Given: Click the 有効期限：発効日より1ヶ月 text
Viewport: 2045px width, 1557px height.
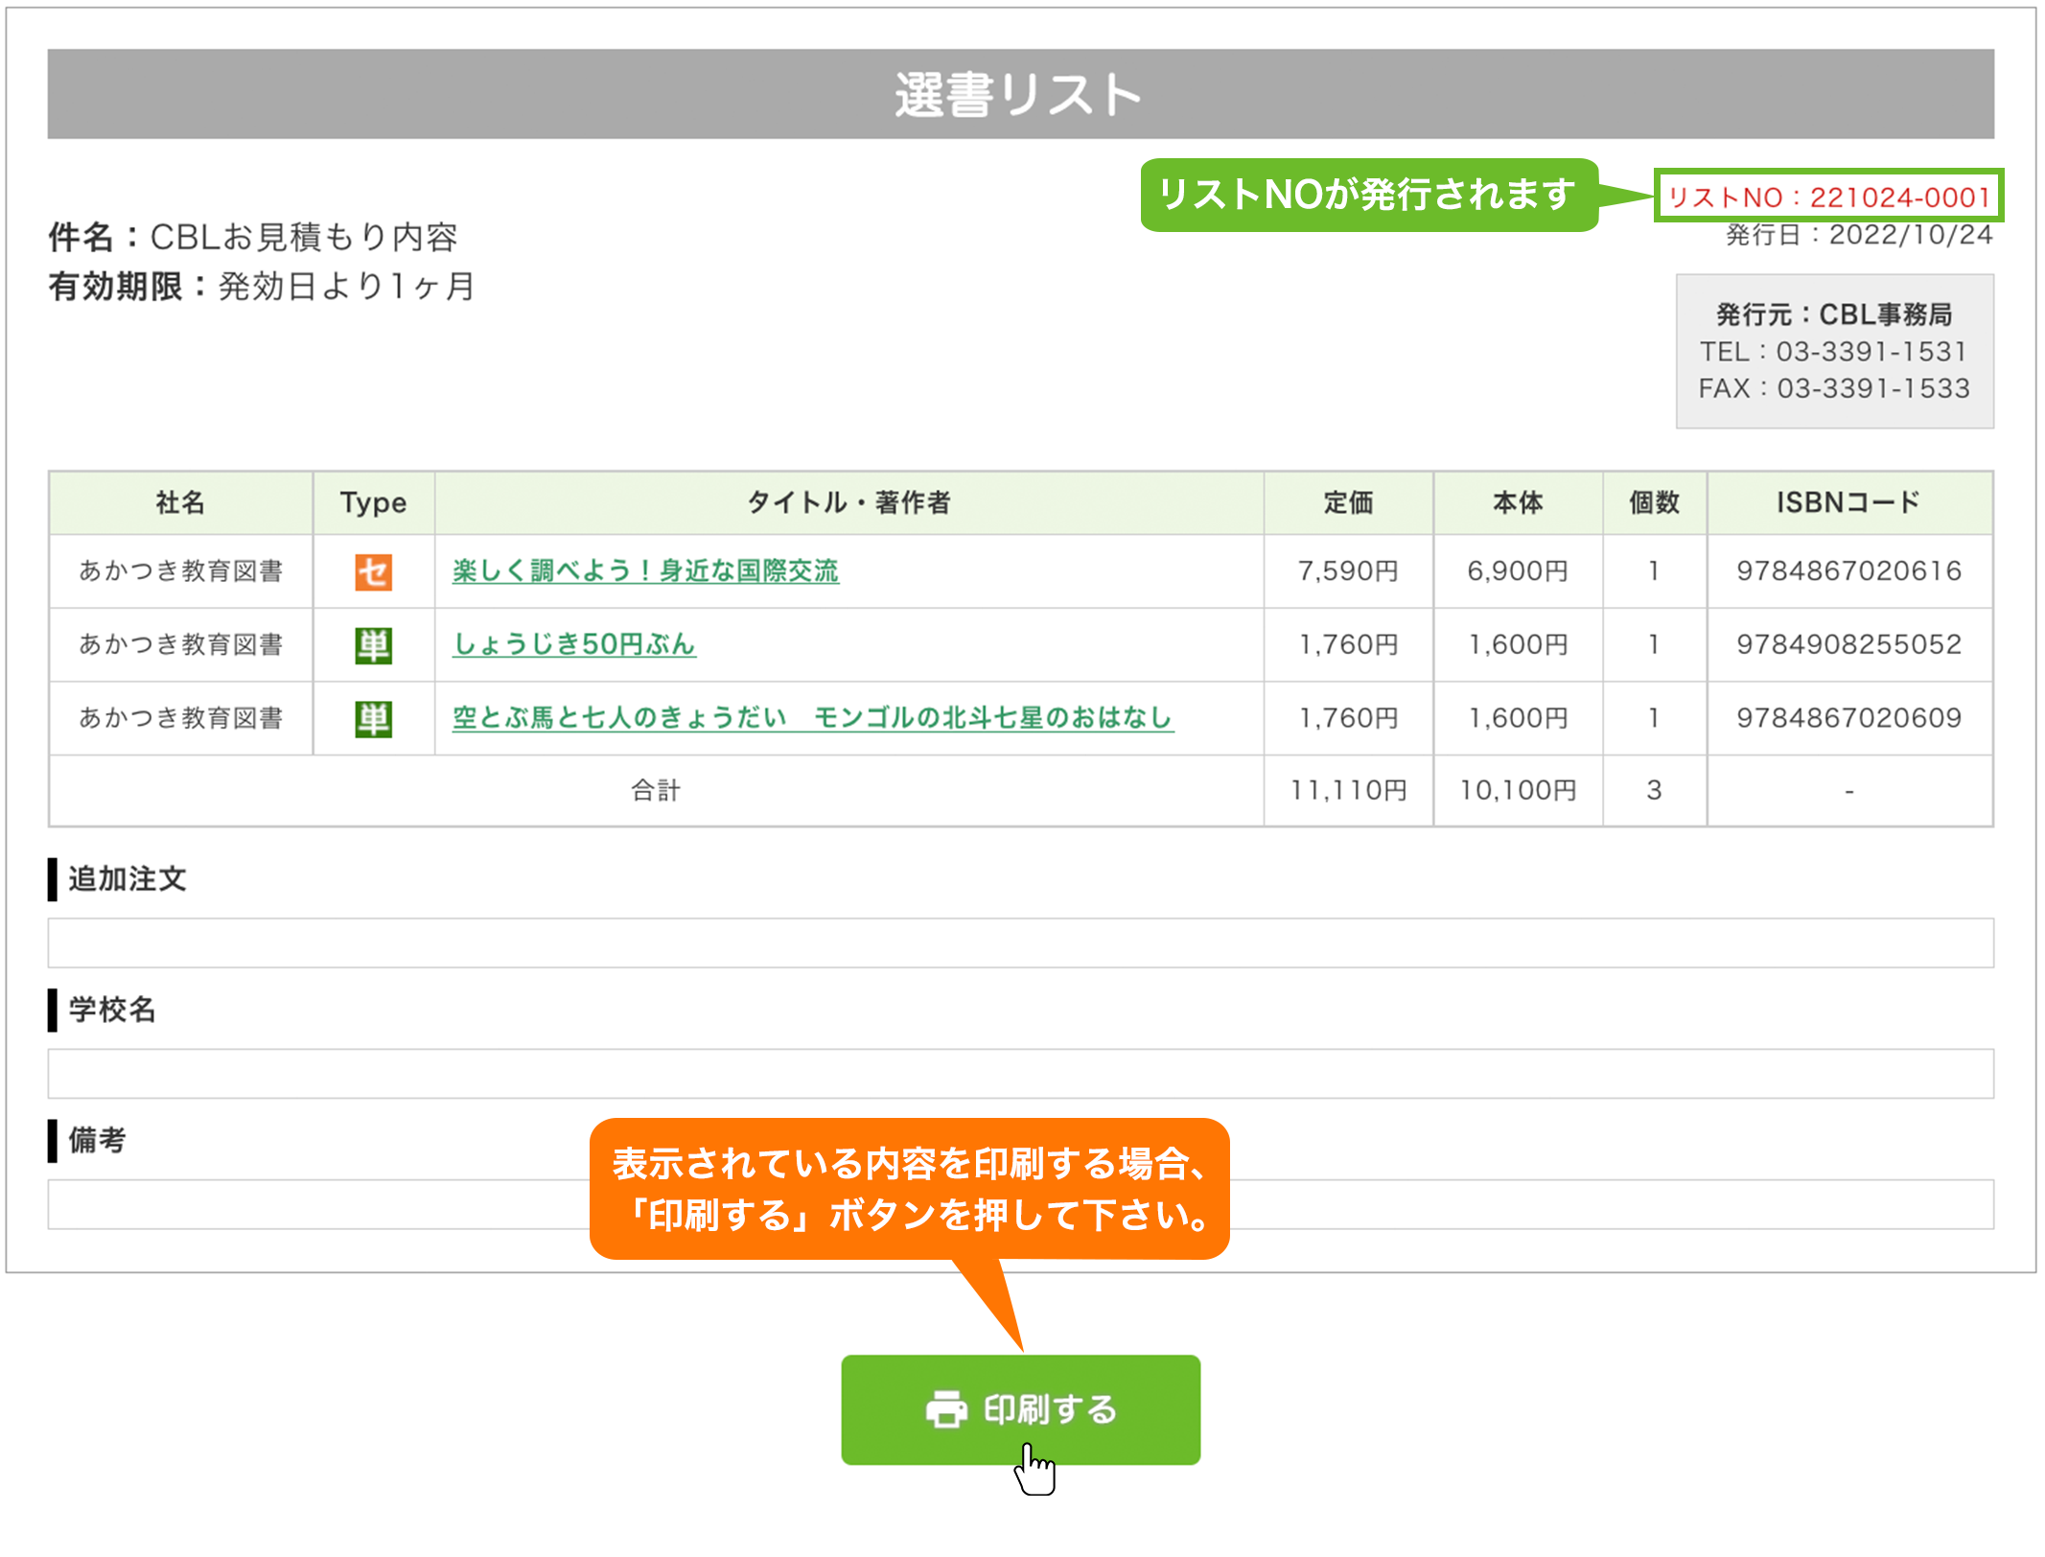Looking at the screenshot, I should [262, 287].
